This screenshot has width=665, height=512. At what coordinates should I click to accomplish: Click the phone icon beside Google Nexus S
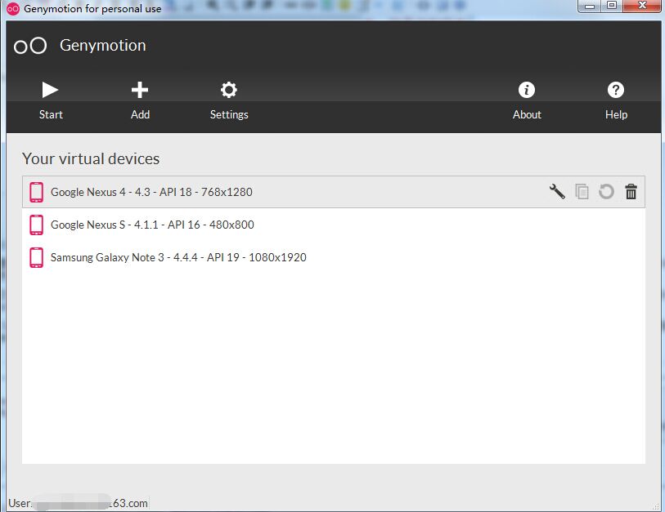[x=35, y=225]
